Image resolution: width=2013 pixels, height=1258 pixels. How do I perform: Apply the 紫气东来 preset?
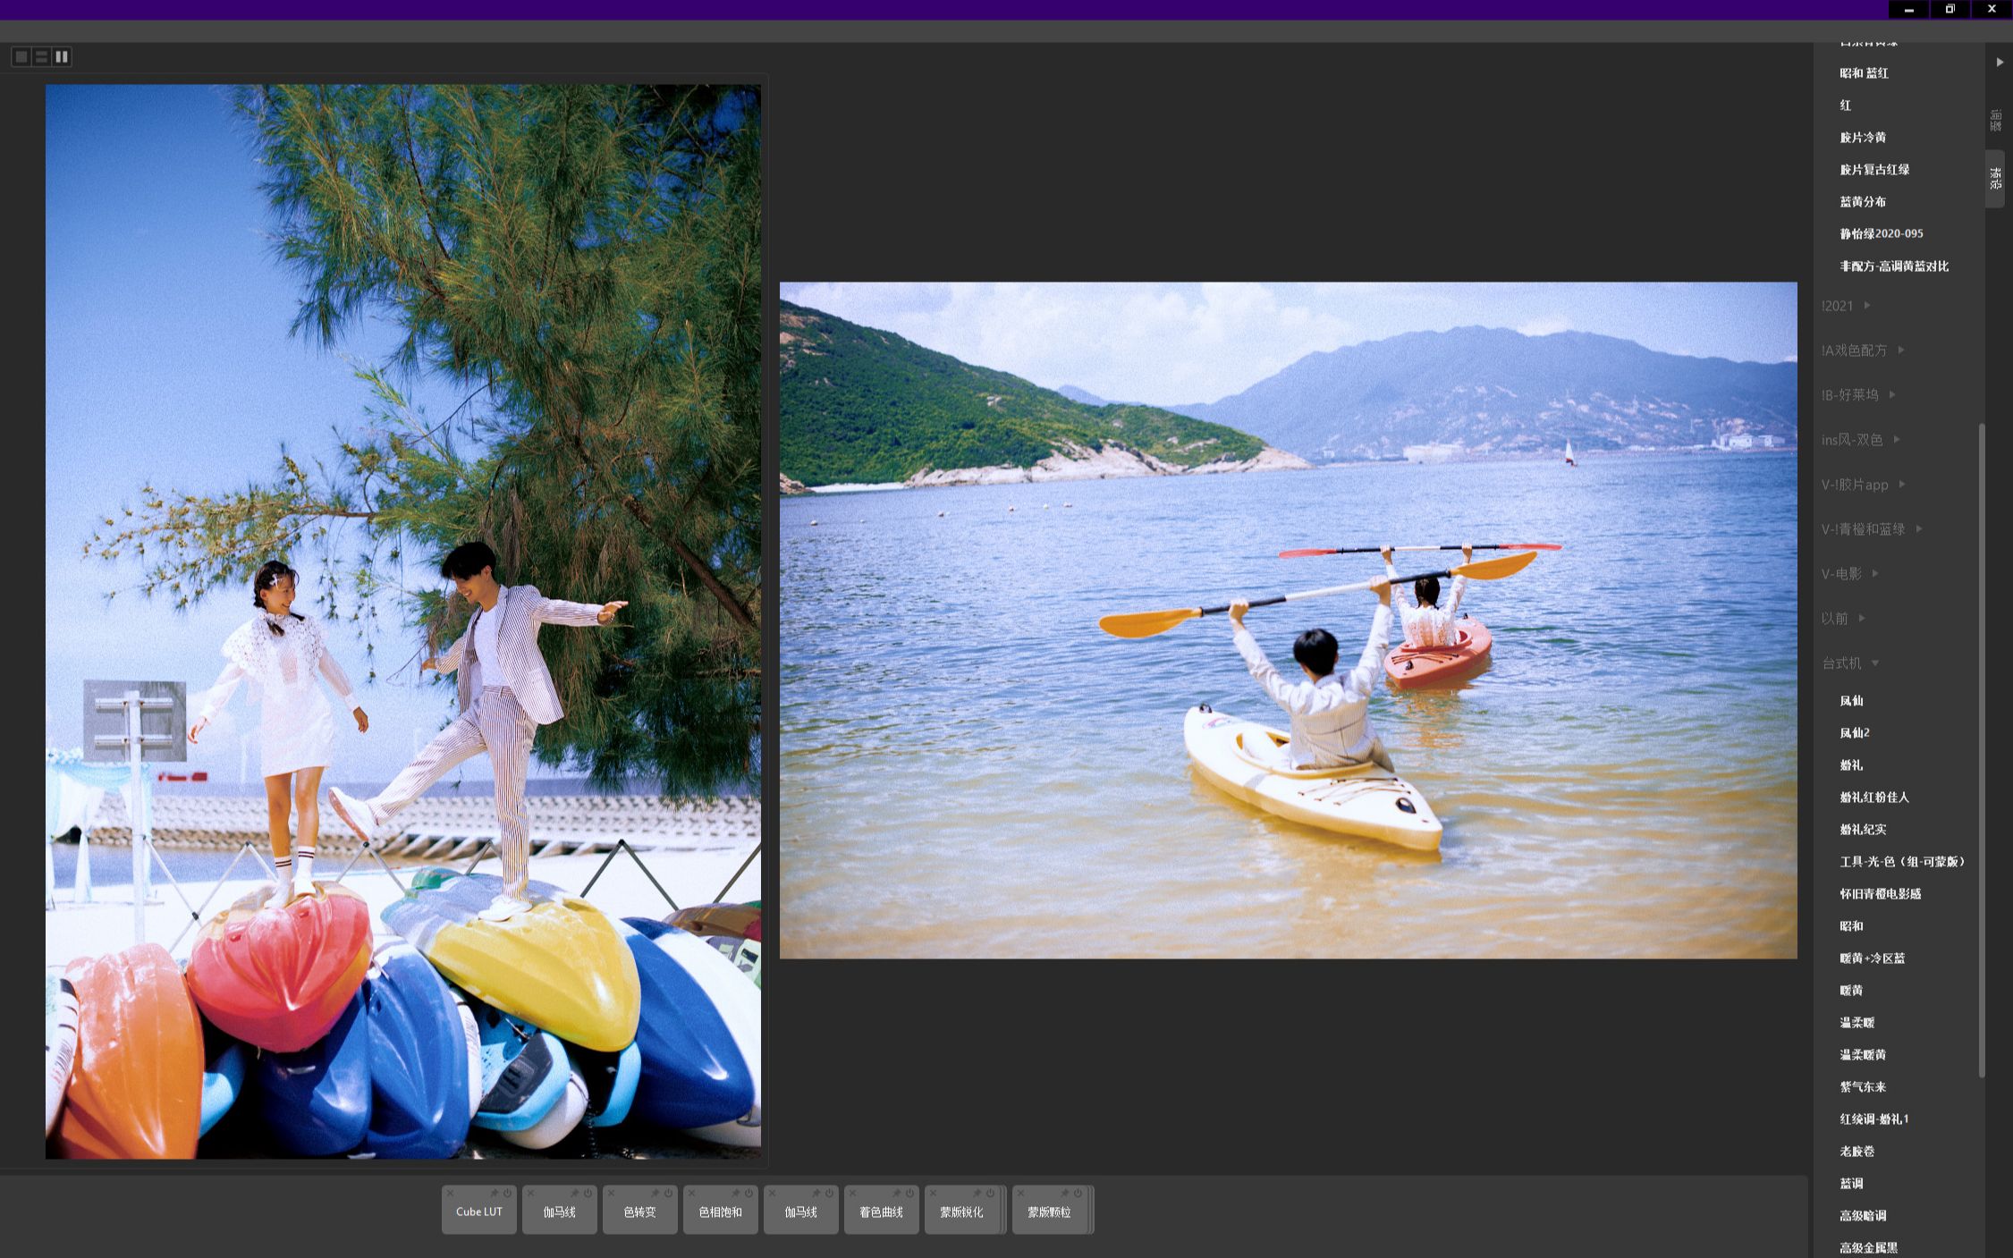point(1863,1087)
